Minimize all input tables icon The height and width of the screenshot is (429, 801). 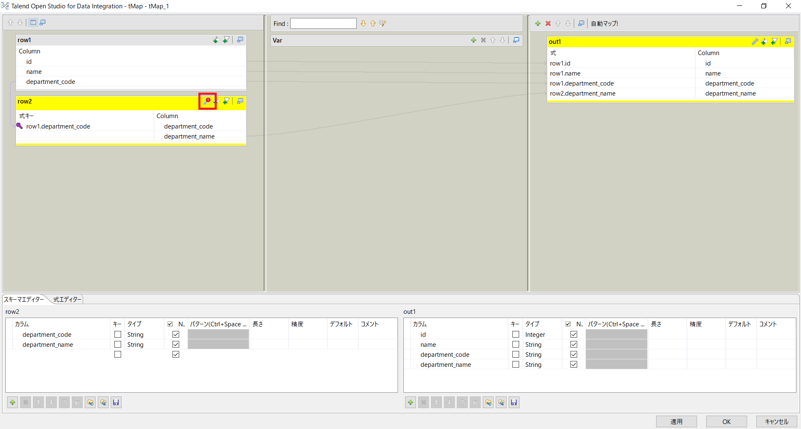pos(43,23)
